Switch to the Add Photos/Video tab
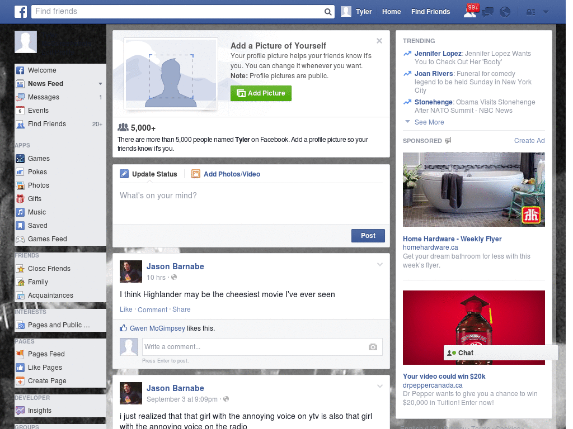 click(x=231, y=174)
